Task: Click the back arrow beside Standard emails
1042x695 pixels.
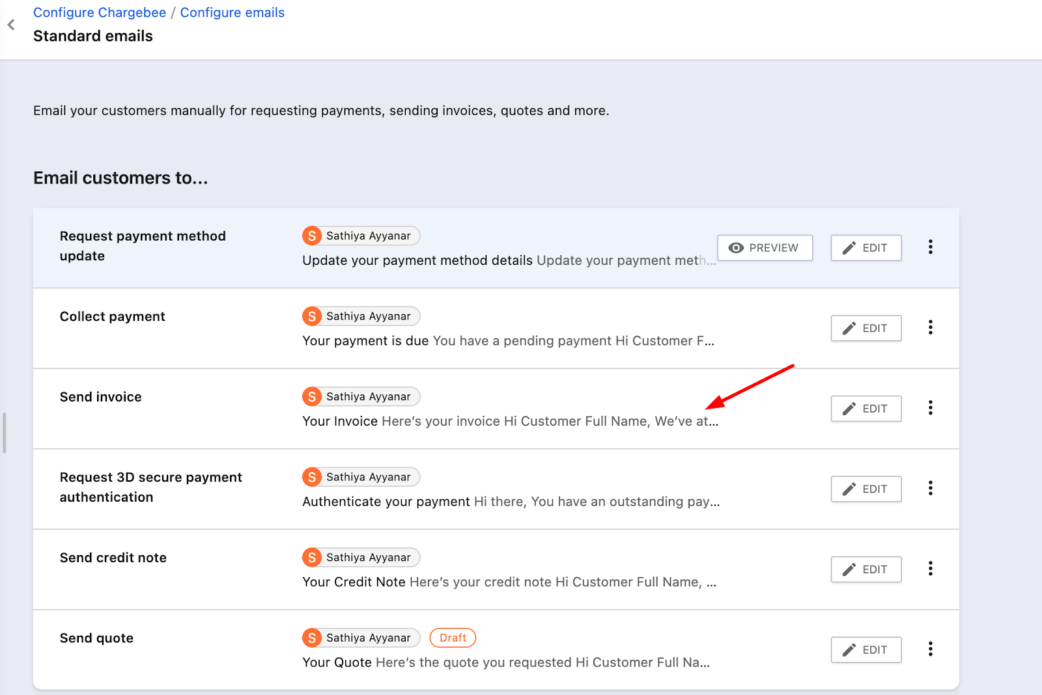Action: point(11,25)
